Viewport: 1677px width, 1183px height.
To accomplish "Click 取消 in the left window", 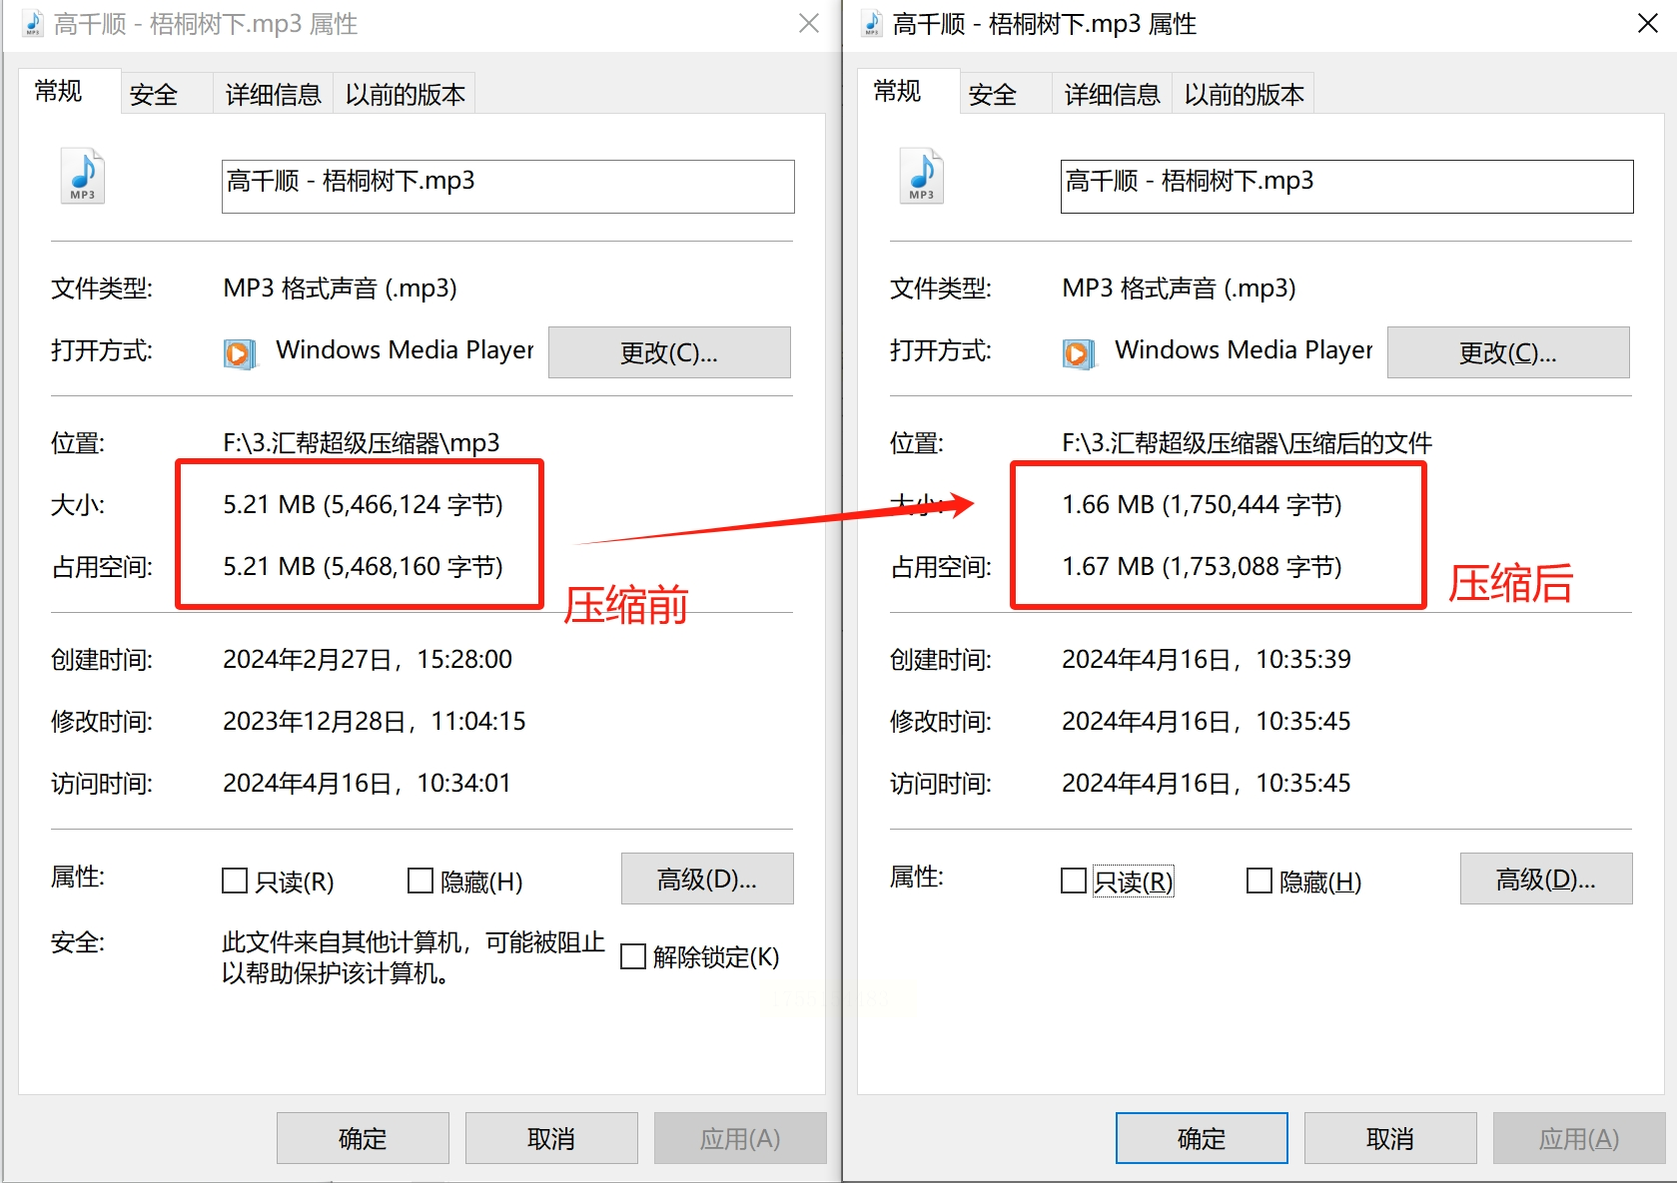I will pos(551,1138).
